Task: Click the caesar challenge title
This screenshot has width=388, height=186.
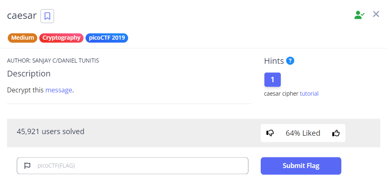Action: [x=22, y=16]
